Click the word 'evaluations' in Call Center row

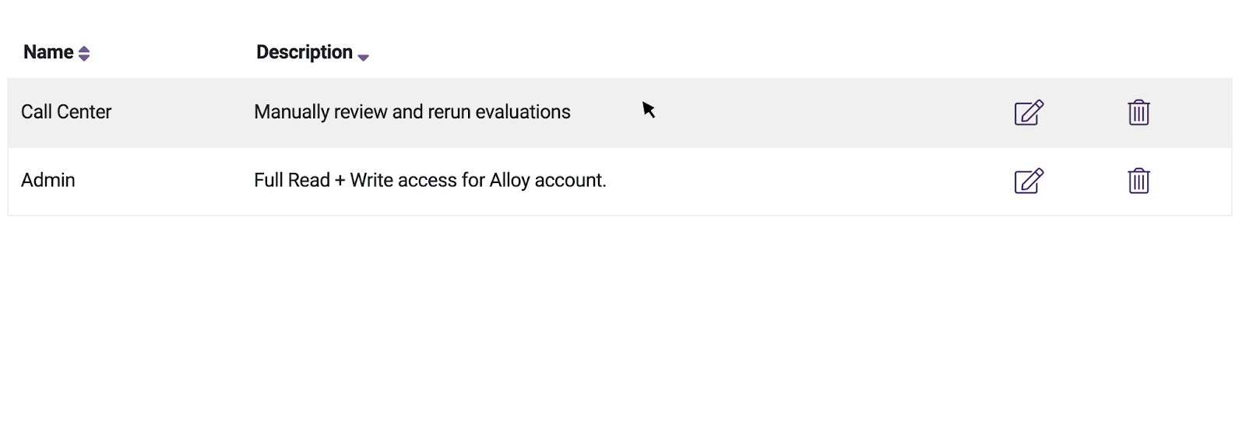pyautogui.click(x=523, y=112)
